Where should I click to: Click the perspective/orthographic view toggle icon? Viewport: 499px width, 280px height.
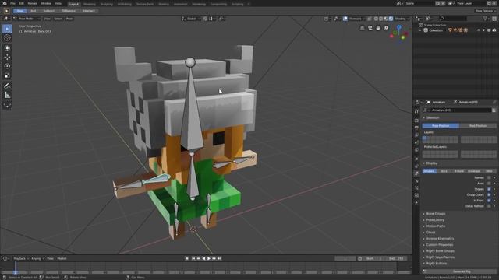pyautogui.click(x=362, y=28)
